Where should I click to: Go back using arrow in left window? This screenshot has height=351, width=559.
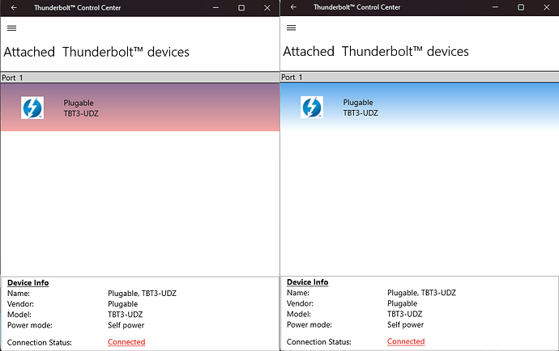14,7
